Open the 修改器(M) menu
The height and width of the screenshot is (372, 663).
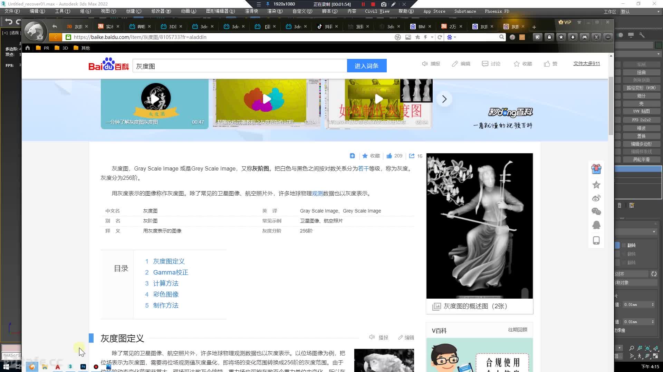161,11
